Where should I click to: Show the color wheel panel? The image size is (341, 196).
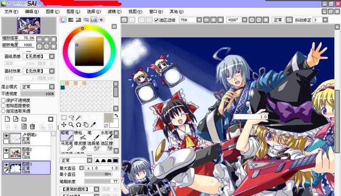pos(63,20)
